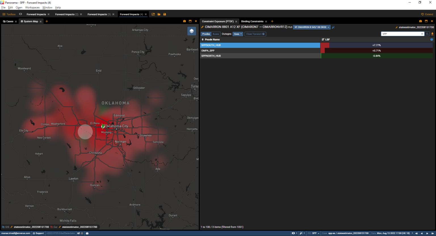Viewport: 436px width, 236px height.
Task: Toggle the Close Transient option
Action: (255, 34)
